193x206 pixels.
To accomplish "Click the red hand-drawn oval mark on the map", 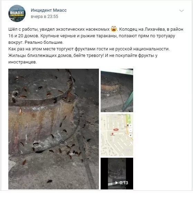I will 116,130.
